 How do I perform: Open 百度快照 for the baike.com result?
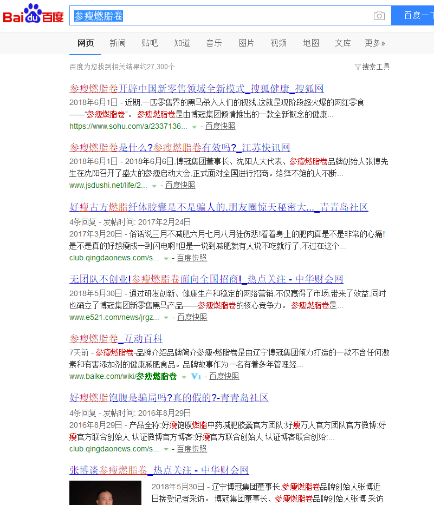tap(224, 376)
